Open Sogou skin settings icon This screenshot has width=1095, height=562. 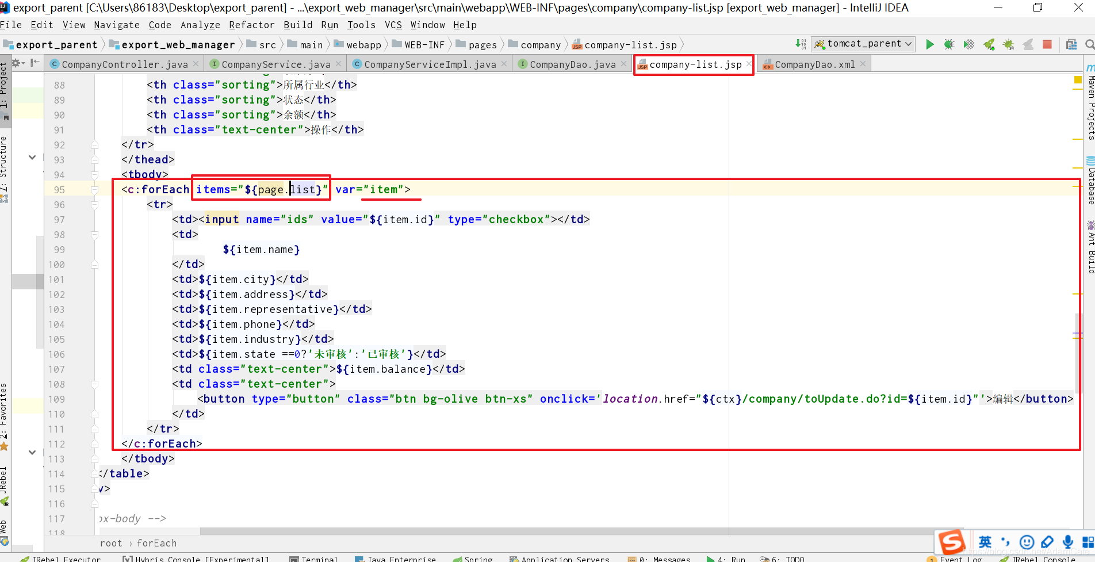(1047, 542)
